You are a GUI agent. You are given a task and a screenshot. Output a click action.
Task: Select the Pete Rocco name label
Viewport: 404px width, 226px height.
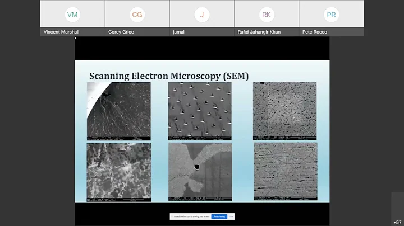click(315, 32)
